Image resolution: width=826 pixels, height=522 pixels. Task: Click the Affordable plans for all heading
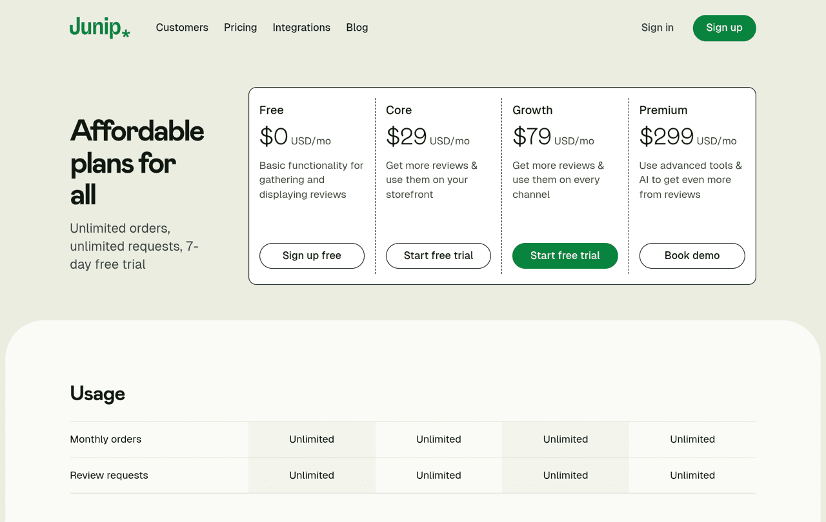pos(137,162)
